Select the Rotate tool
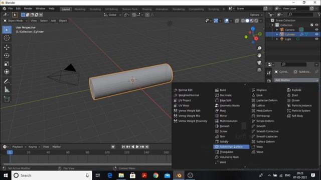This screenshot has height=180, width=321. [x=7, y=55]
